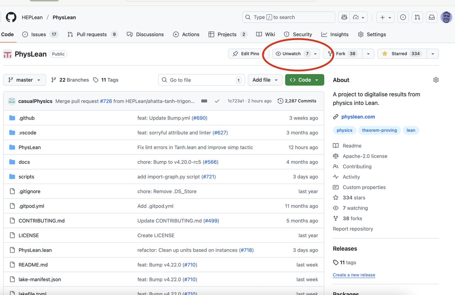Switch to the Pull requests tab
Screen dimensions: 455x295
tap(93, 34)
